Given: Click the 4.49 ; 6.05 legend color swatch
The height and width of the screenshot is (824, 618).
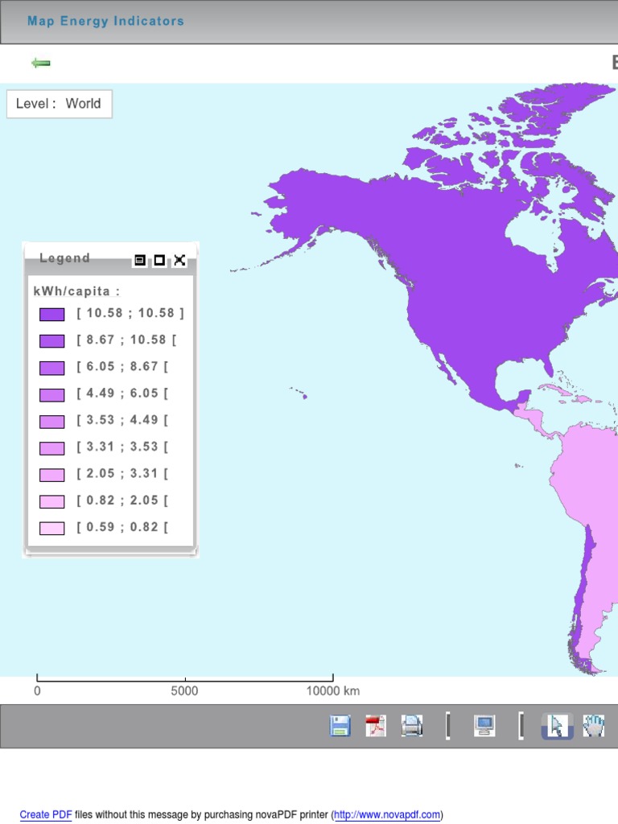Looking at the screenshot, I should pyautogui.click(x=52, y=394).
